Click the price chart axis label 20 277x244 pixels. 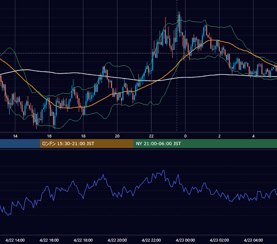coord(117,136)
